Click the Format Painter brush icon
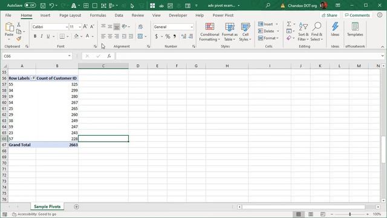Viewport: 387px width, 218px height. 19,39
